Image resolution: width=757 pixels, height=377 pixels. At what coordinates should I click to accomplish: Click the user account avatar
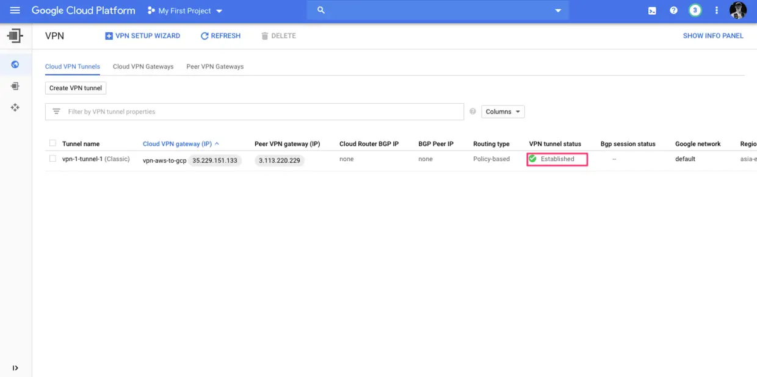click(x=737, y=10)
